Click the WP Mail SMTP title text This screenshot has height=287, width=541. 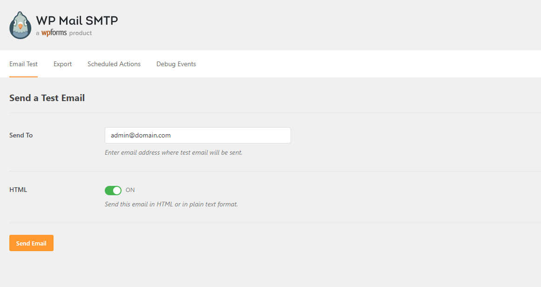(76, 20)
